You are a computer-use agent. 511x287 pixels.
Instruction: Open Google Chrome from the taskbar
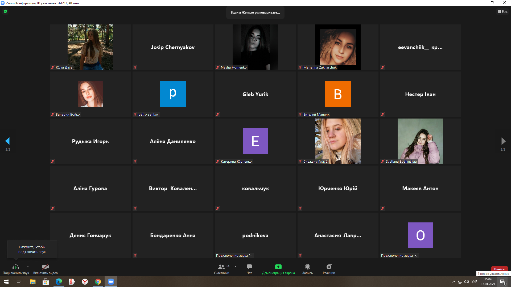tap(98, 282)
